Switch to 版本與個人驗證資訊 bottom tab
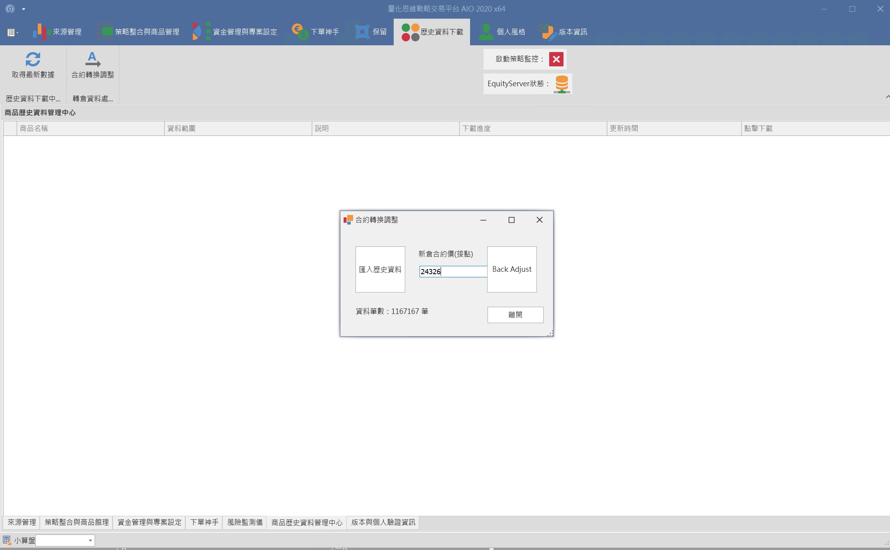 click(x=383, y=522)
